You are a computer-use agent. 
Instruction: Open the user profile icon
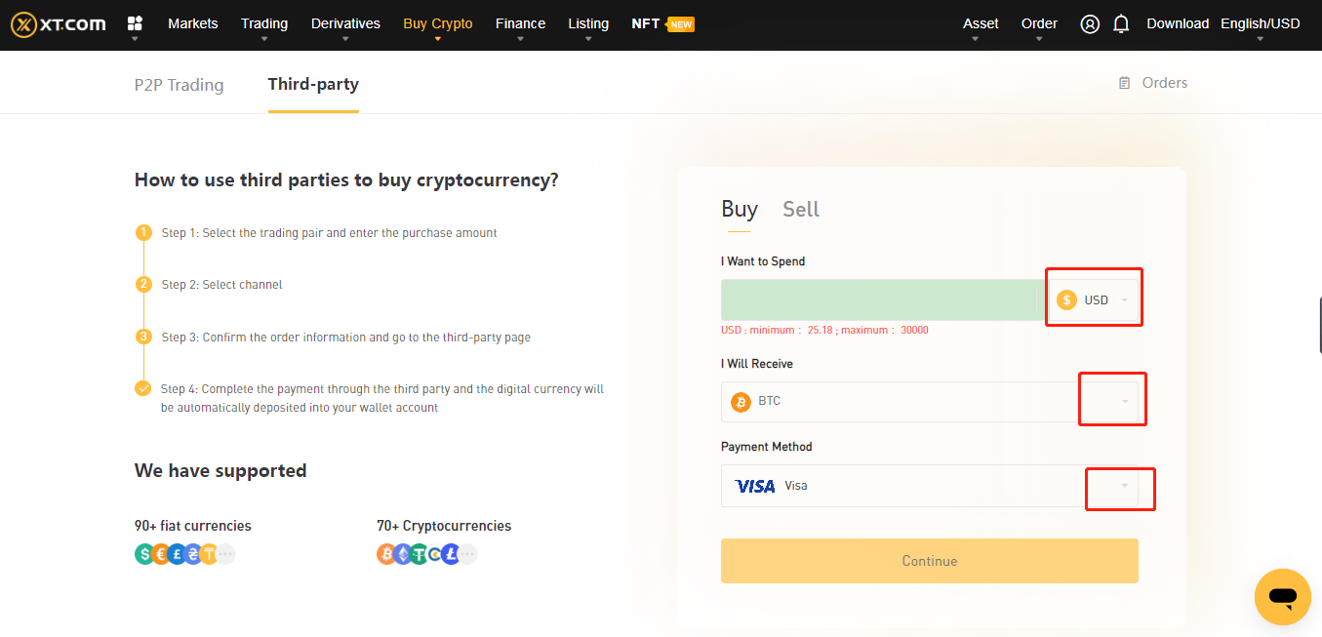pyautogui.click(x=1090, y=24)
